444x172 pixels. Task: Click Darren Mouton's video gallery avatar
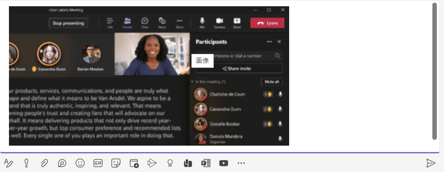click(91, 54)
